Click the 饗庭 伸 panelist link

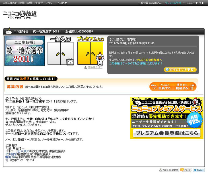click(x=10, y=157)
